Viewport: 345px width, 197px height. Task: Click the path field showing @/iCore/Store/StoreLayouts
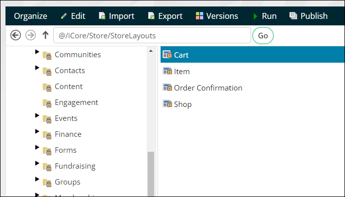click(152, 35)
